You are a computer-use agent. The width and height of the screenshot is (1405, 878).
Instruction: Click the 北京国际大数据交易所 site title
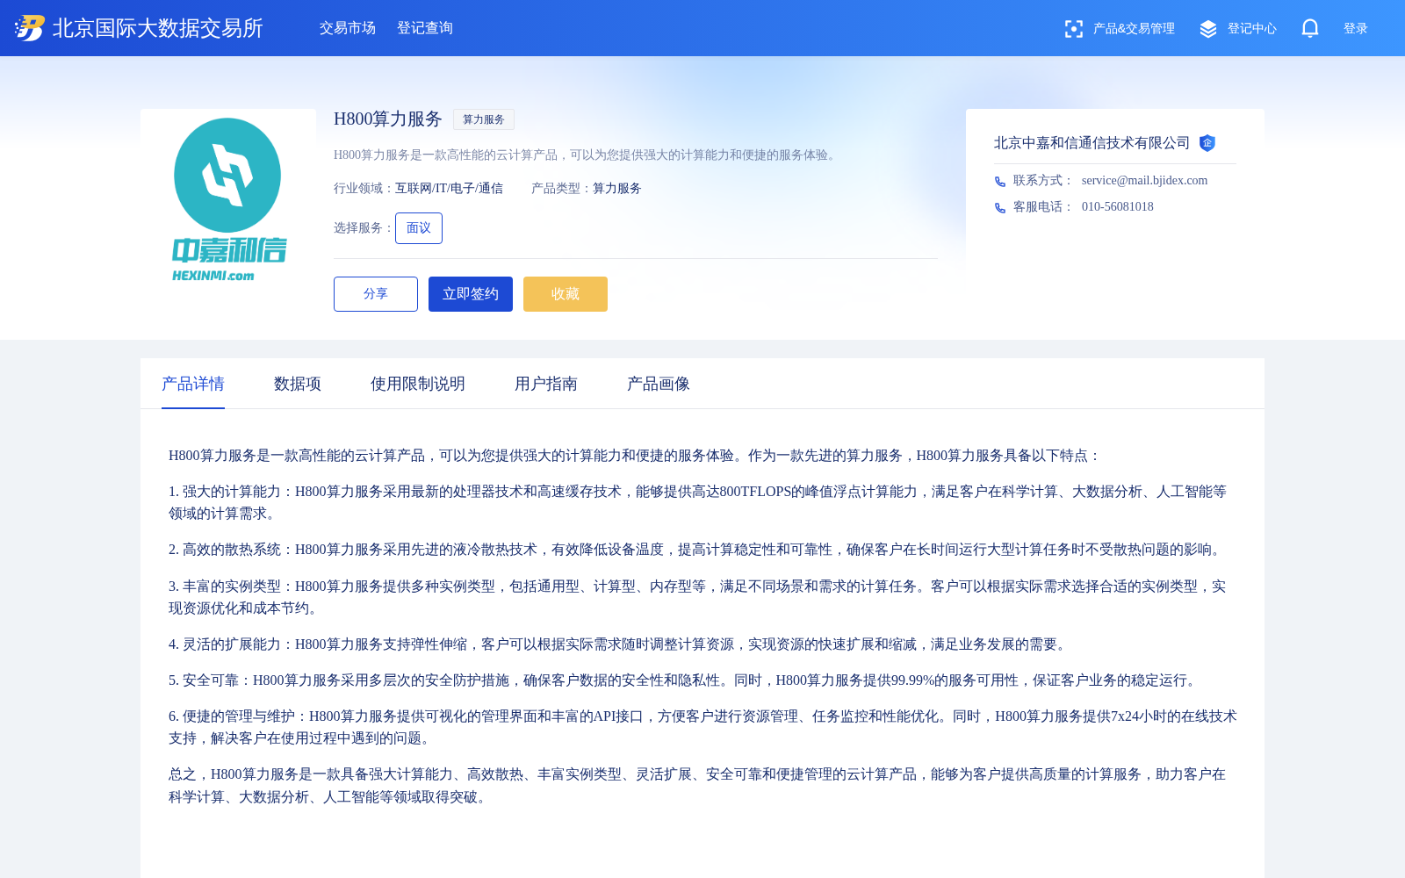click(158, 28)
